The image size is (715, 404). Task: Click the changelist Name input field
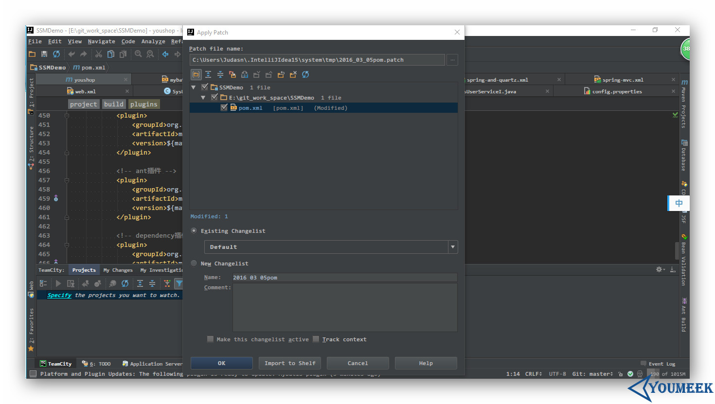click(345, 278)
